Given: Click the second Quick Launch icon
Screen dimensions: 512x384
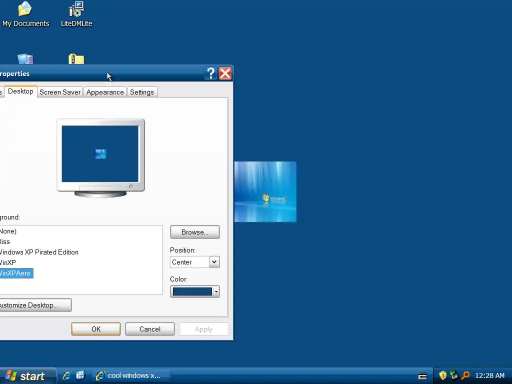Looking at the screenshot, I should pos(80,375).
